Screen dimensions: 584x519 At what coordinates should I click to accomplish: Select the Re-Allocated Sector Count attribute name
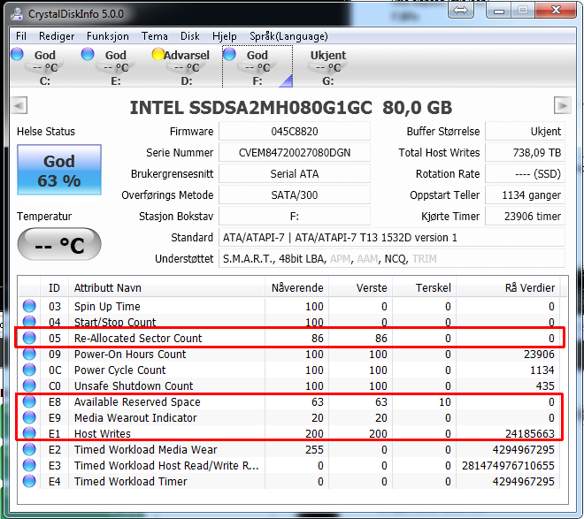coord(138,338)
